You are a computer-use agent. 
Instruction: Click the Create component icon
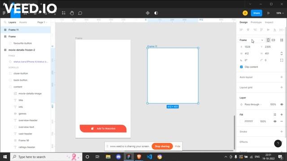148,13
